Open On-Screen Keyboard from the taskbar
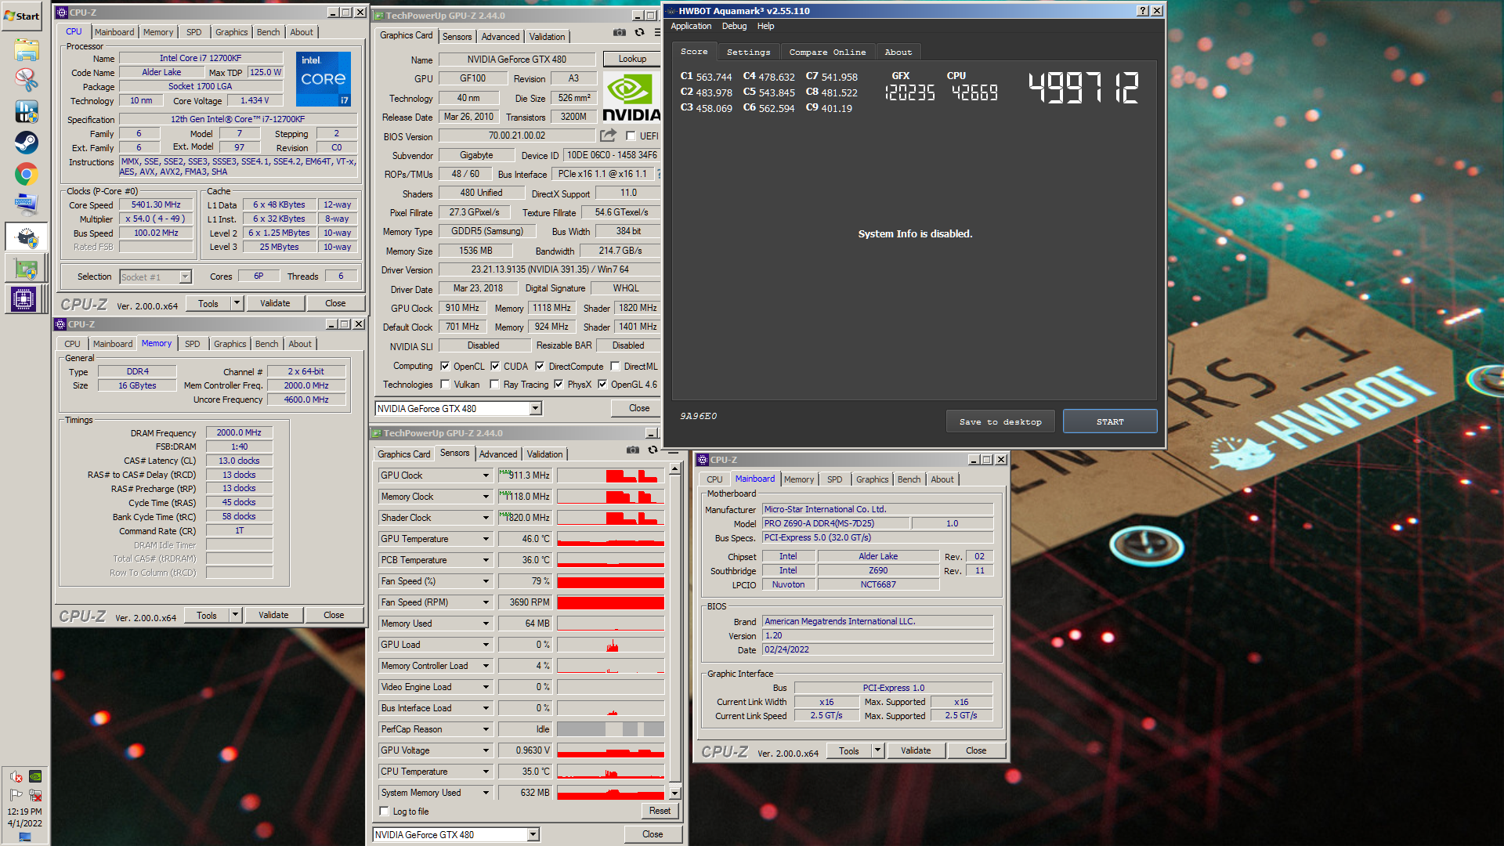The width and height of the screenshot is (1504, 846). (x=26, y=205)
